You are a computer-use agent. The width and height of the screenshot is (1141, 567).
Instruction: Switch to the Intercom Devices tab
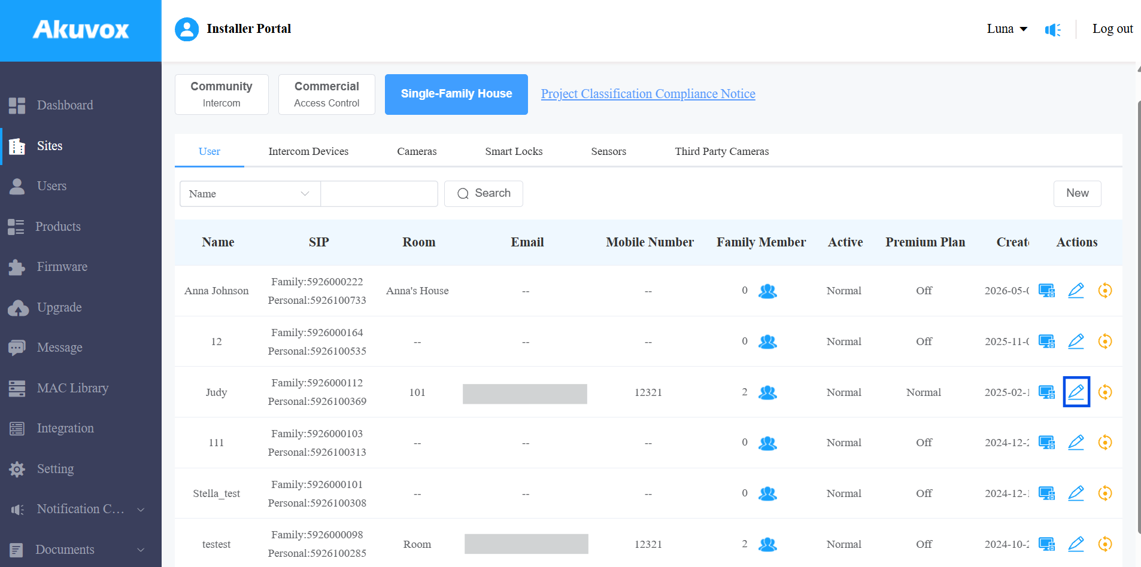[x=308, y=151]
